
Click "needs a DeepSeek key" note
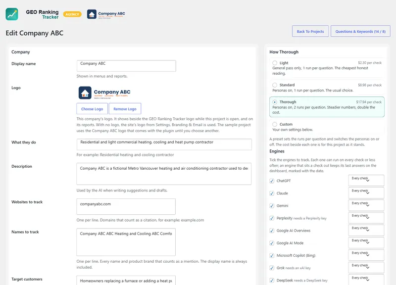click(x=311, y=281)
